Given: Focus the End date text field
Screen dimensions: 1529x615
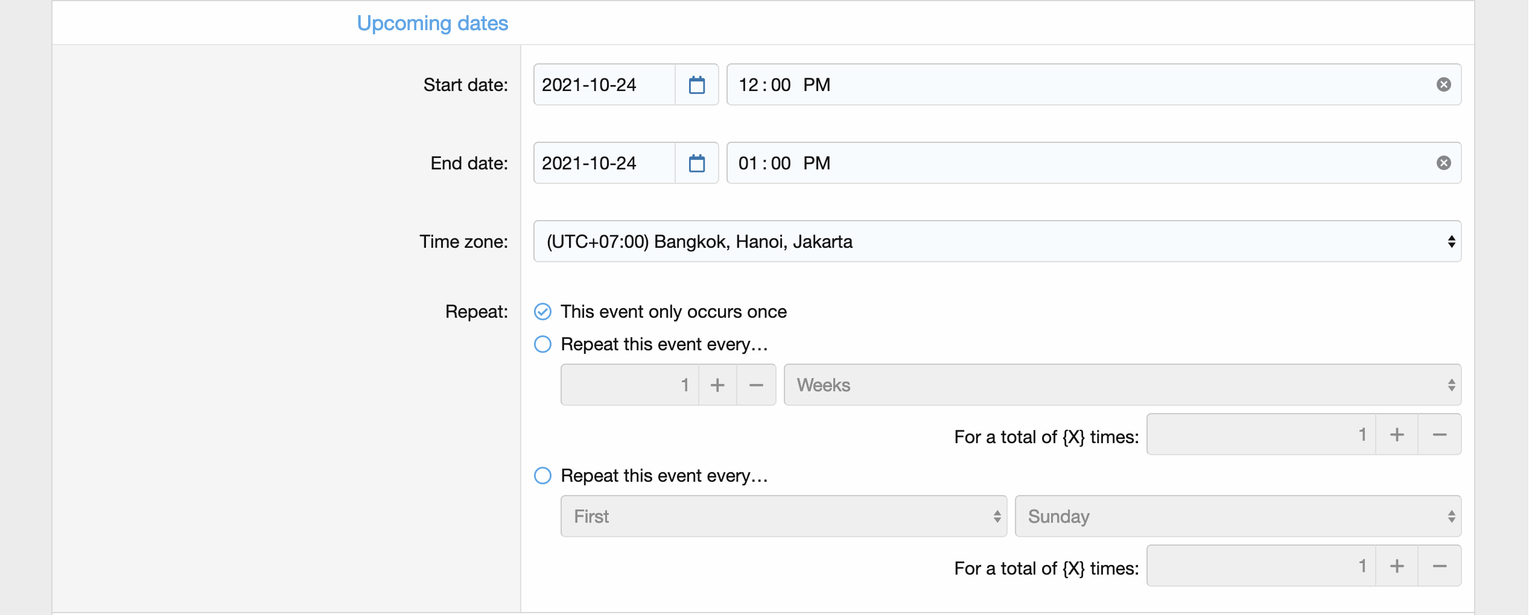Looking at the screenshot, I should point(605,163).
